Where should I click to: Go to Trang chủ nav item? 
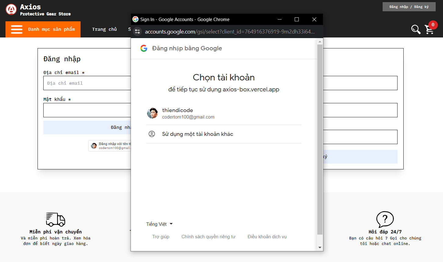point(104,30)
